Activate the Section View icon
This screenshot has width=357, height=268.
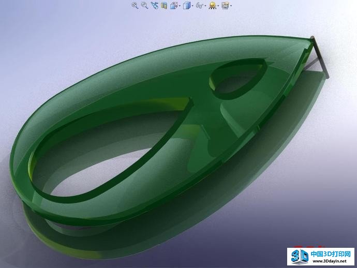pyautogui.click(x=164, y=5)
